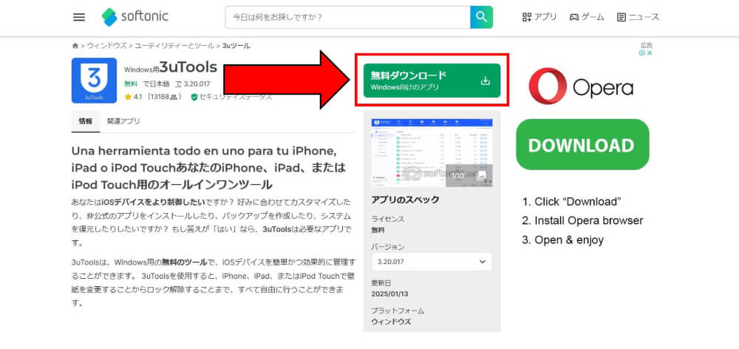This screenshot has height=349, width=739.
Task: Click the ad info icon
Action: pos(641,53)
